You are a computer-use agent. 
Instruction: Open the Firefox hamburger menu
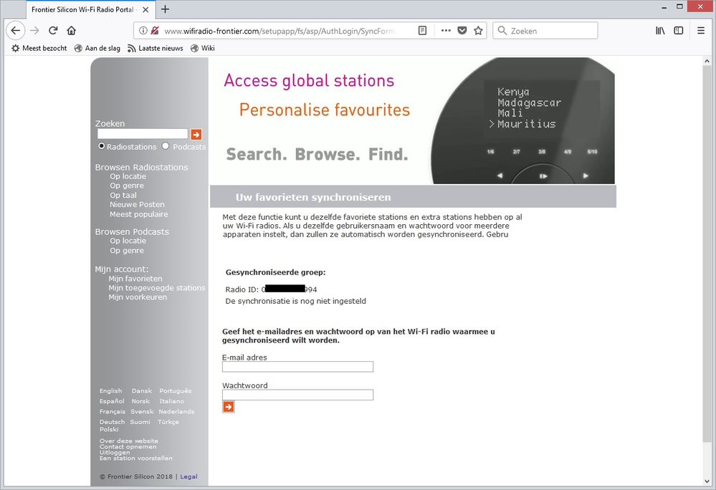[x=700, y=31]
